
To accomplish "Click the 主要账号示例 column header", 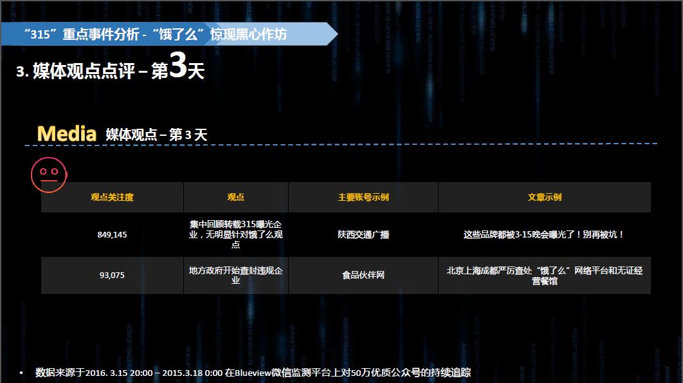I will coord(363,197).
